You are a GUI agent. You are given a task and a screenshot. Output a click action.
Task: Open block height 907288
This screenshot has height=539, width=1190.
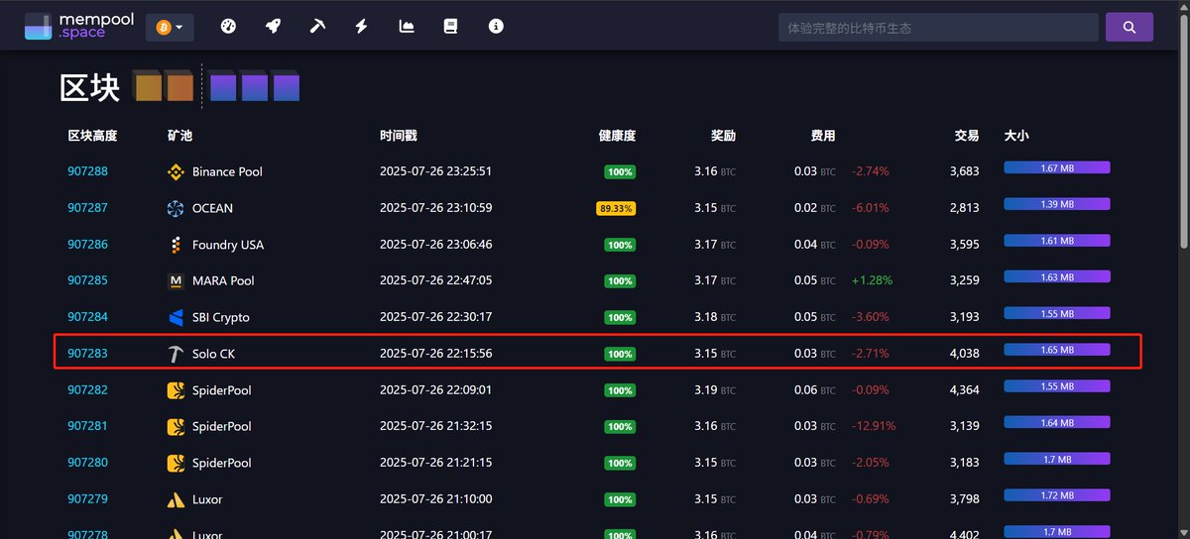pos(87,171)
